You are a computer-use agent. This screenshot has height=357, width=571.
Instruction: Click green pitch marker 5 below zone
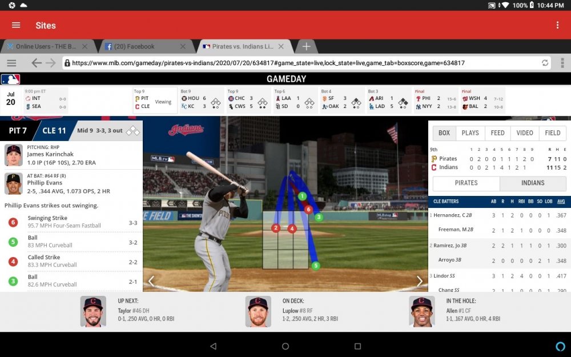click(x=315, y=266)
